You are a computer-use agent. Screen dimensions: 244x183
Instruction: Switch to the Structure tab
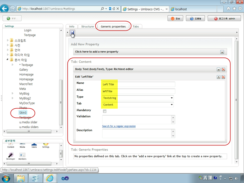point(88,27)
